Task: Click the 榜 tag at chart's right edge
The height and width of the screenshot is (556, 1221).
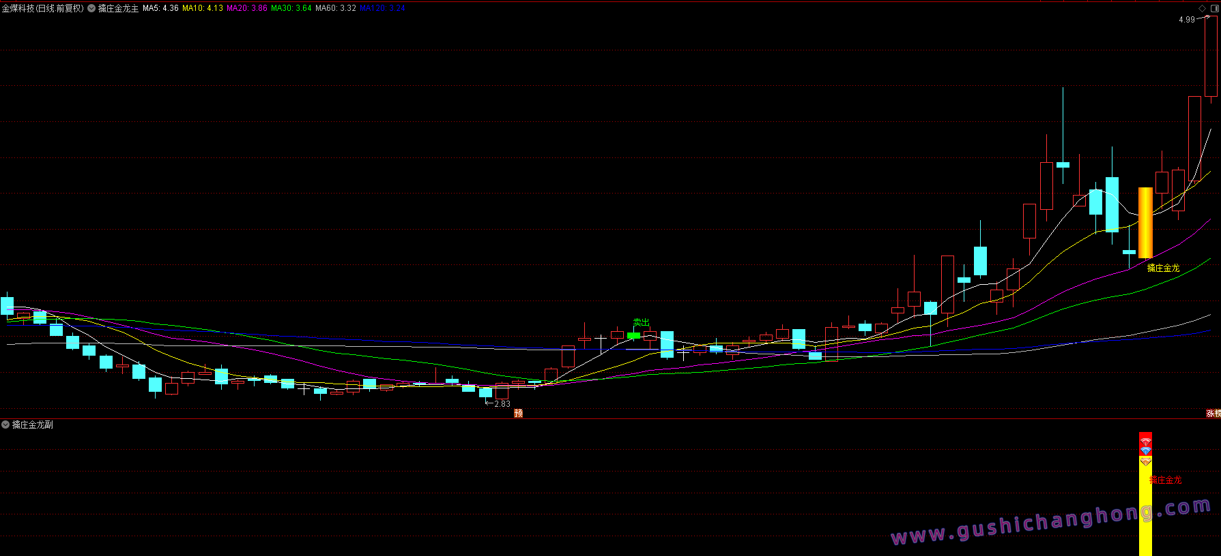Action: (1218, 413)
